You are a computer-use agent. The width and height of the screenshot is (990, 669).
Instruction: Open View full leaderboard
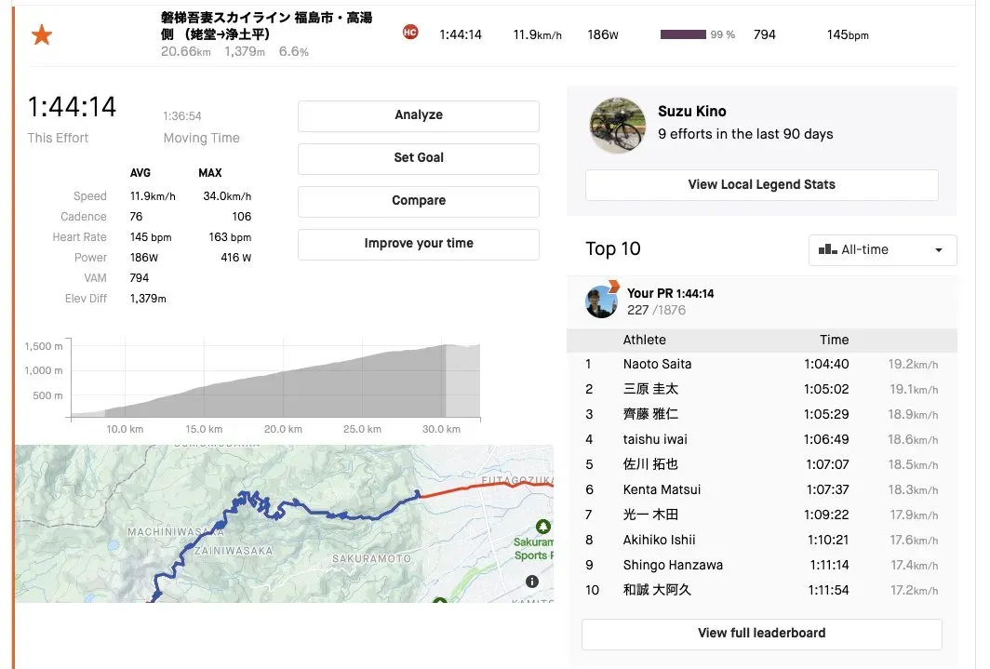tap(761, 633)
